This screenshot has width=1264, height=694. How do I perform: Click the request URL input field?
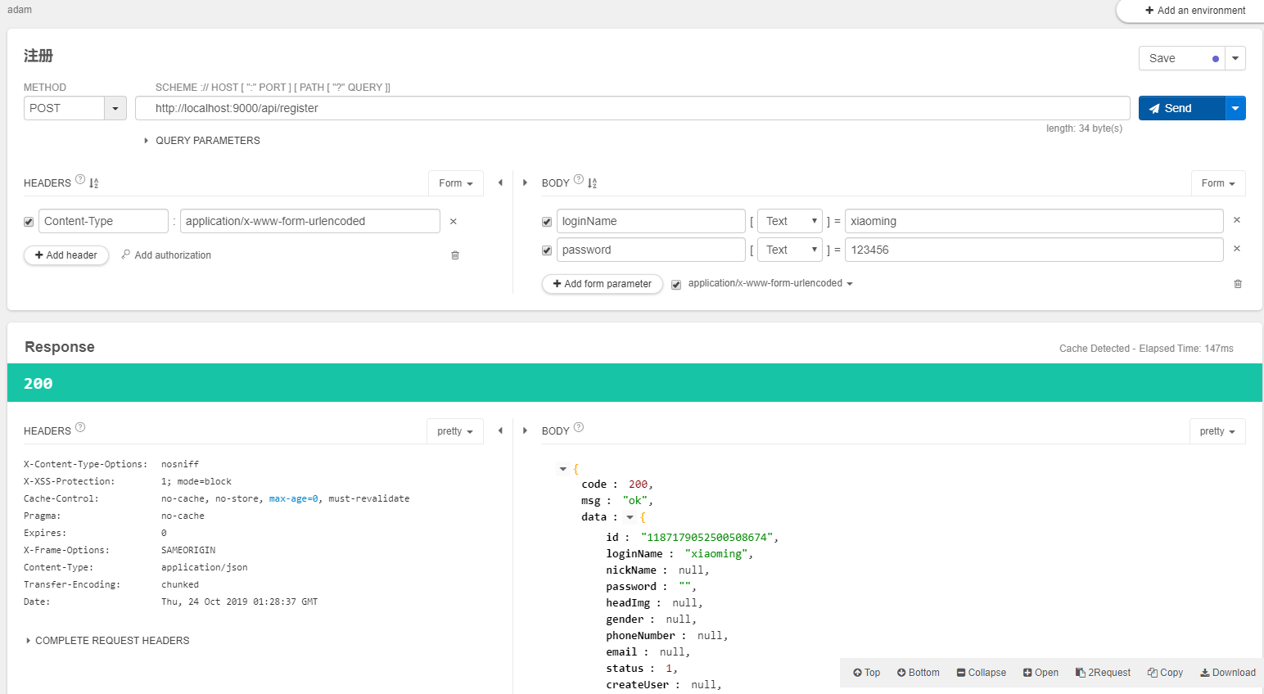click(x=633, y=108)
